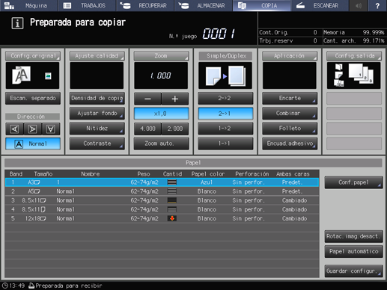The width and height of the screenshot is (387, 290).
Task: Select tray 5 12x18 paper row
Action: click(162, 218)
